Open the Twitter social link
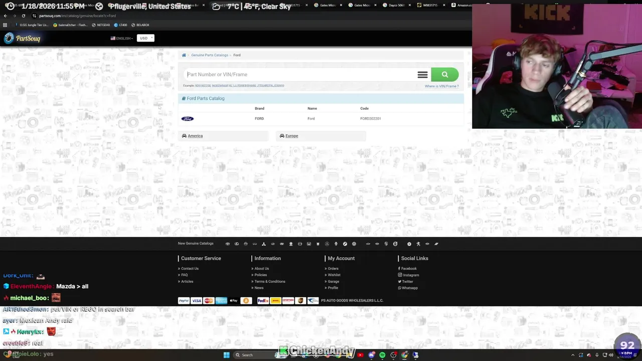This screenshot has height=361, width=642. pos(407,282)
